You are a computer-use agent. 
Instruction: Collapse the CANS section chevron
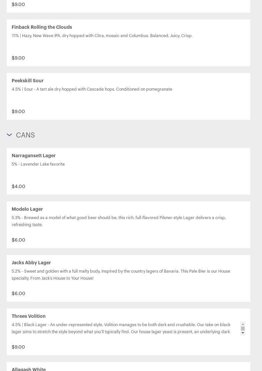(x=9, y=135)
